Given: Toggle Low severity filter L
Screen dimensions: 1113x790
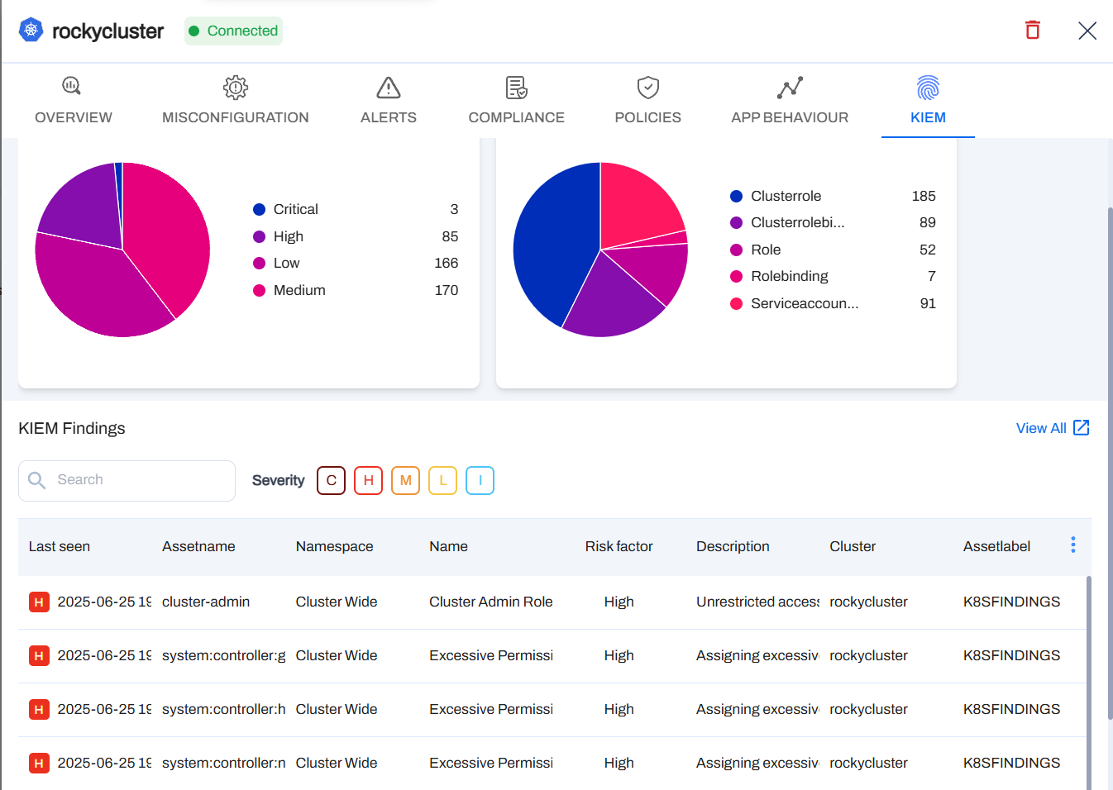Looking at the screenshot, I should [x=442, y=480].
